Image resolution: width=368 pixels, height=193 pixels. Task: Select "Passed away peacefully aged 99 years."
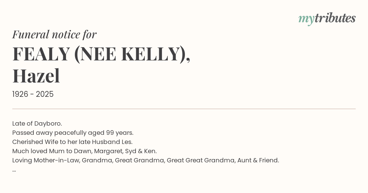tap(73, 133)
